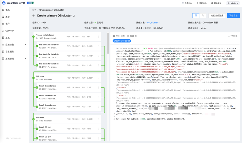Open test_cluster:1 link
The width and height of the screenshot is (242, 143).
[153, 23]
